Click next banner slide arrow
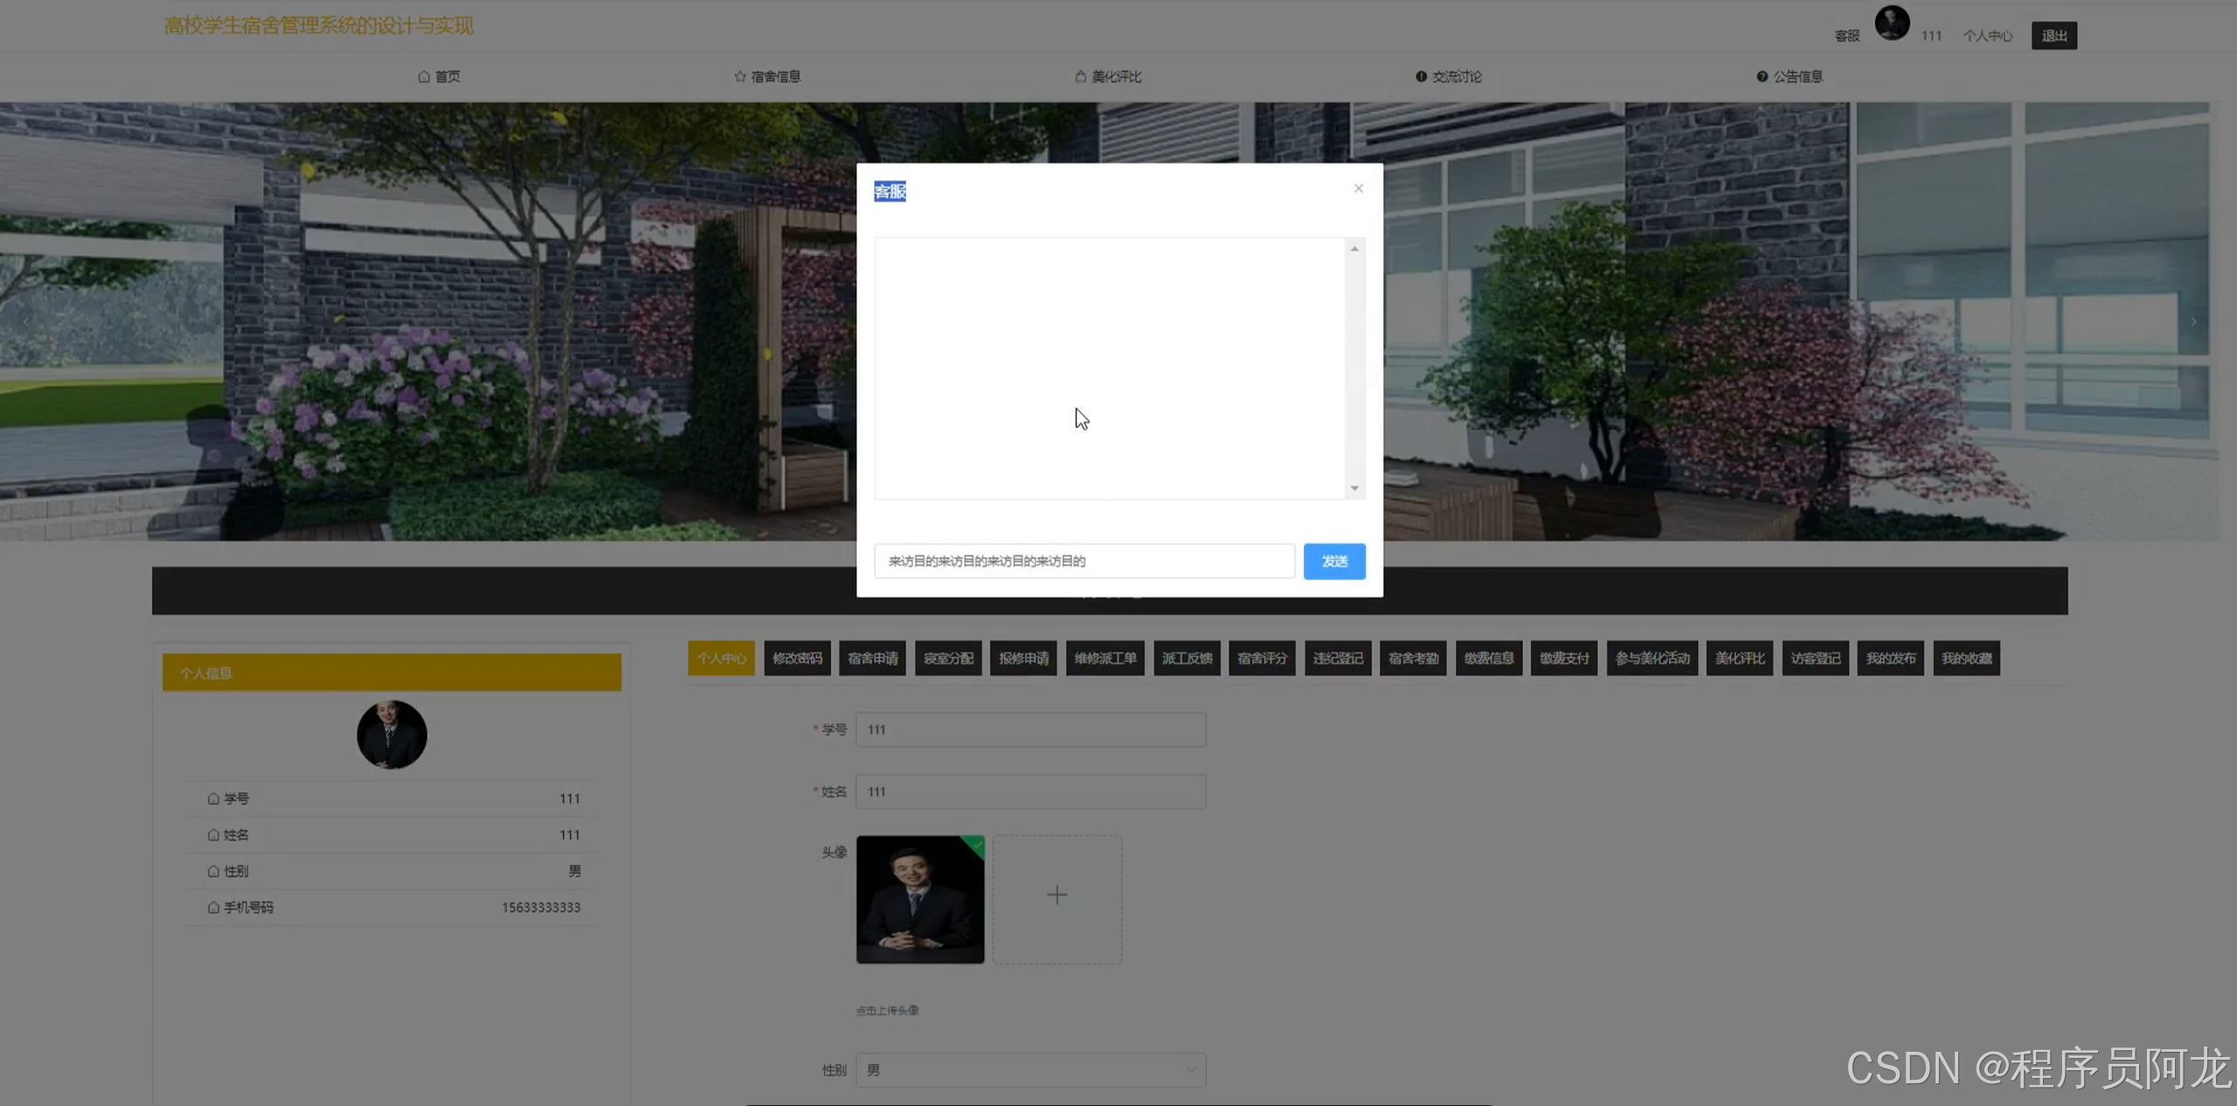The width and height of the screenshot is (2237, 1106). coord(2193,321)
